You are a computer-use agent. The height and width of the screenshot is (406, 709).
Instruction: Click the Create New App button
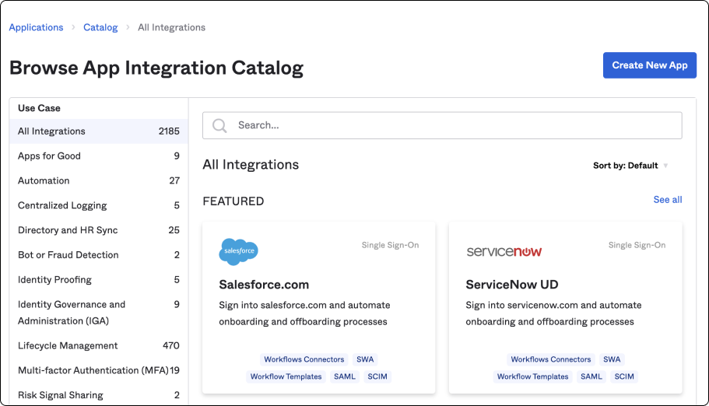(649, 65)
